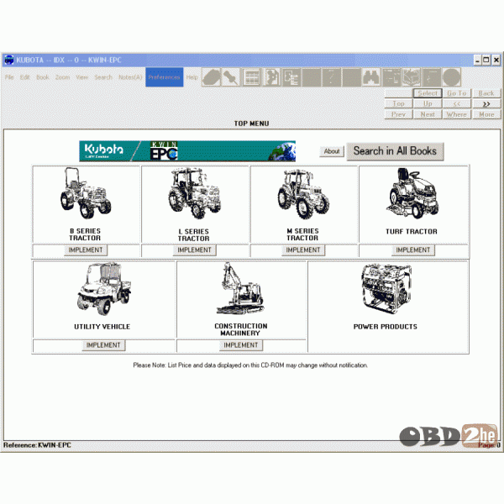Click IMPLEMENT under Construction Machinery
504x504 pixels.
241,345
